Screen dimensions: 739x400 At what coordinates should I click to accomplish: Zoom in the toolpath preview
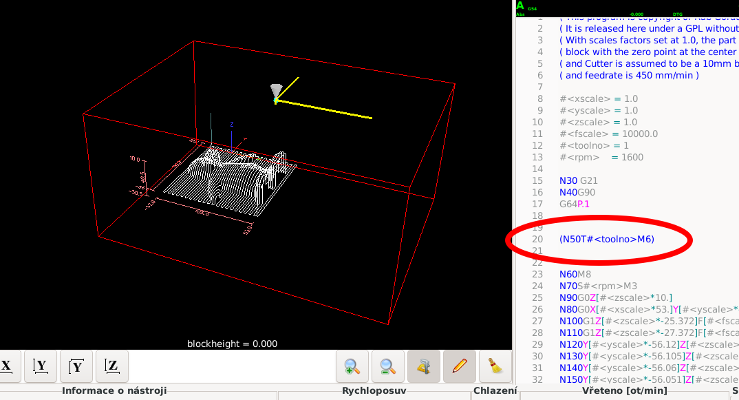(x=352, y=366)
